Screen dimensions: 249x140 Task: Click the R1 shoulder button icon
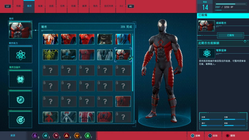click(131, 6)
